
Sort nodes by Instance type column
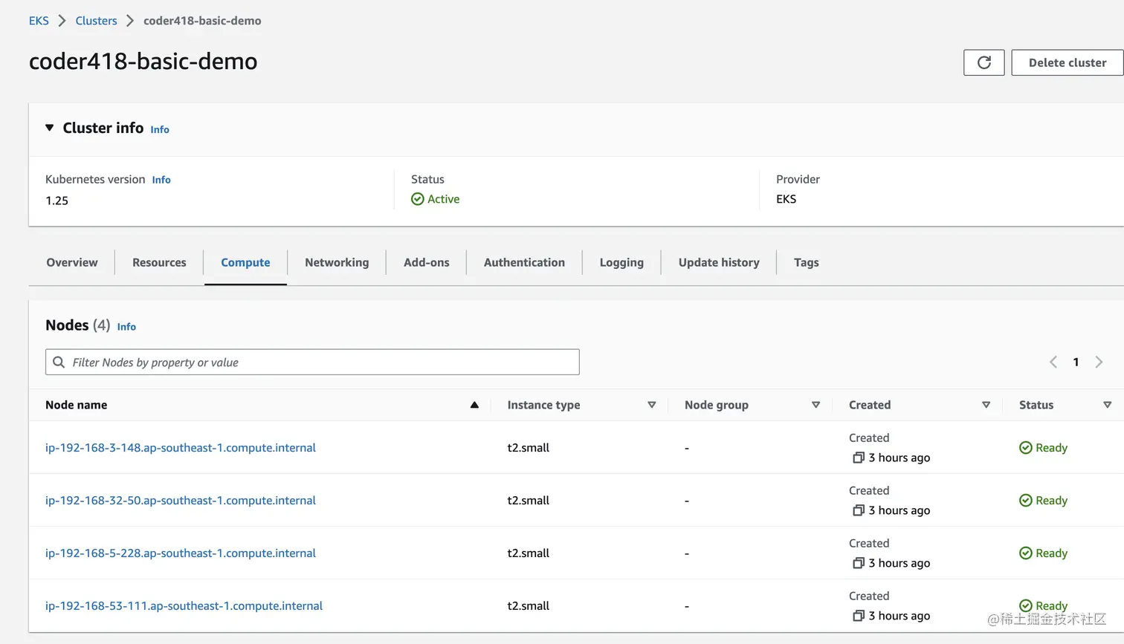651,405
